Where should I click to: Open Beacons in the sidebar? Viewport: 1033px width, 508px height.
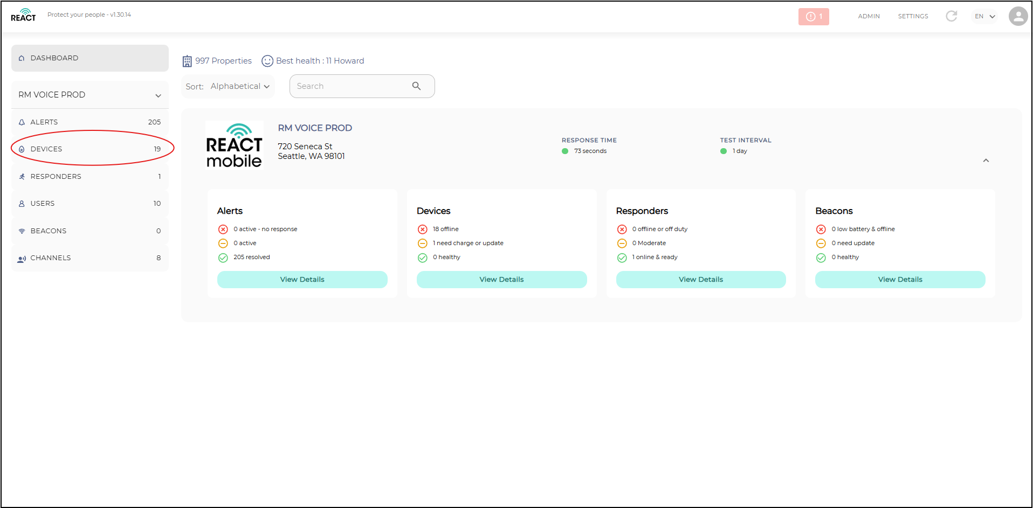(90, 231)
